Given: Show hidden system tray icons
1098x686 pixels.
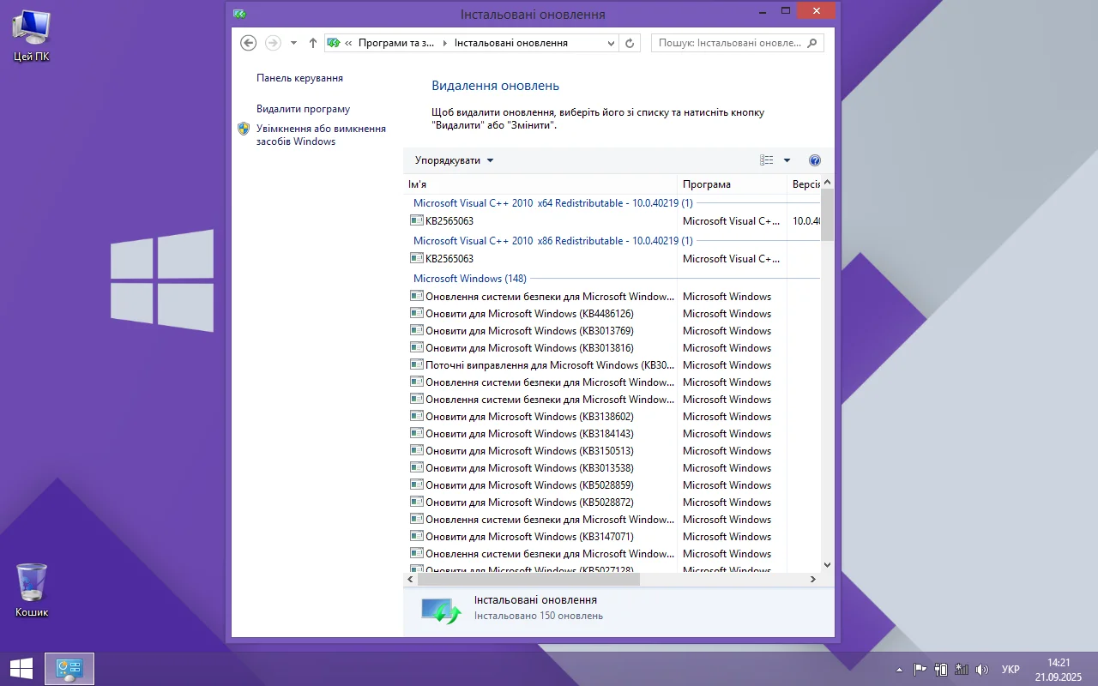Looking at the screenshot, I should [x=899, y=670].
